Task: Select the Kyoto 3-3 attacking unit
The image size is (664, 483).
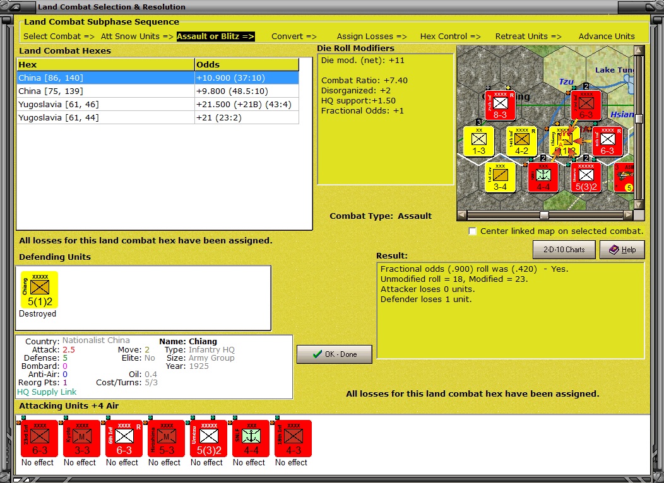Action: [x=81, y=439]
